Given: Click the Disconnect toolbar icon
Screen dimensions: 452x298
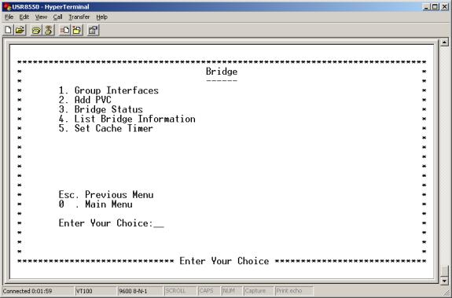Looking at the screenshot, I should click(49, 30).
